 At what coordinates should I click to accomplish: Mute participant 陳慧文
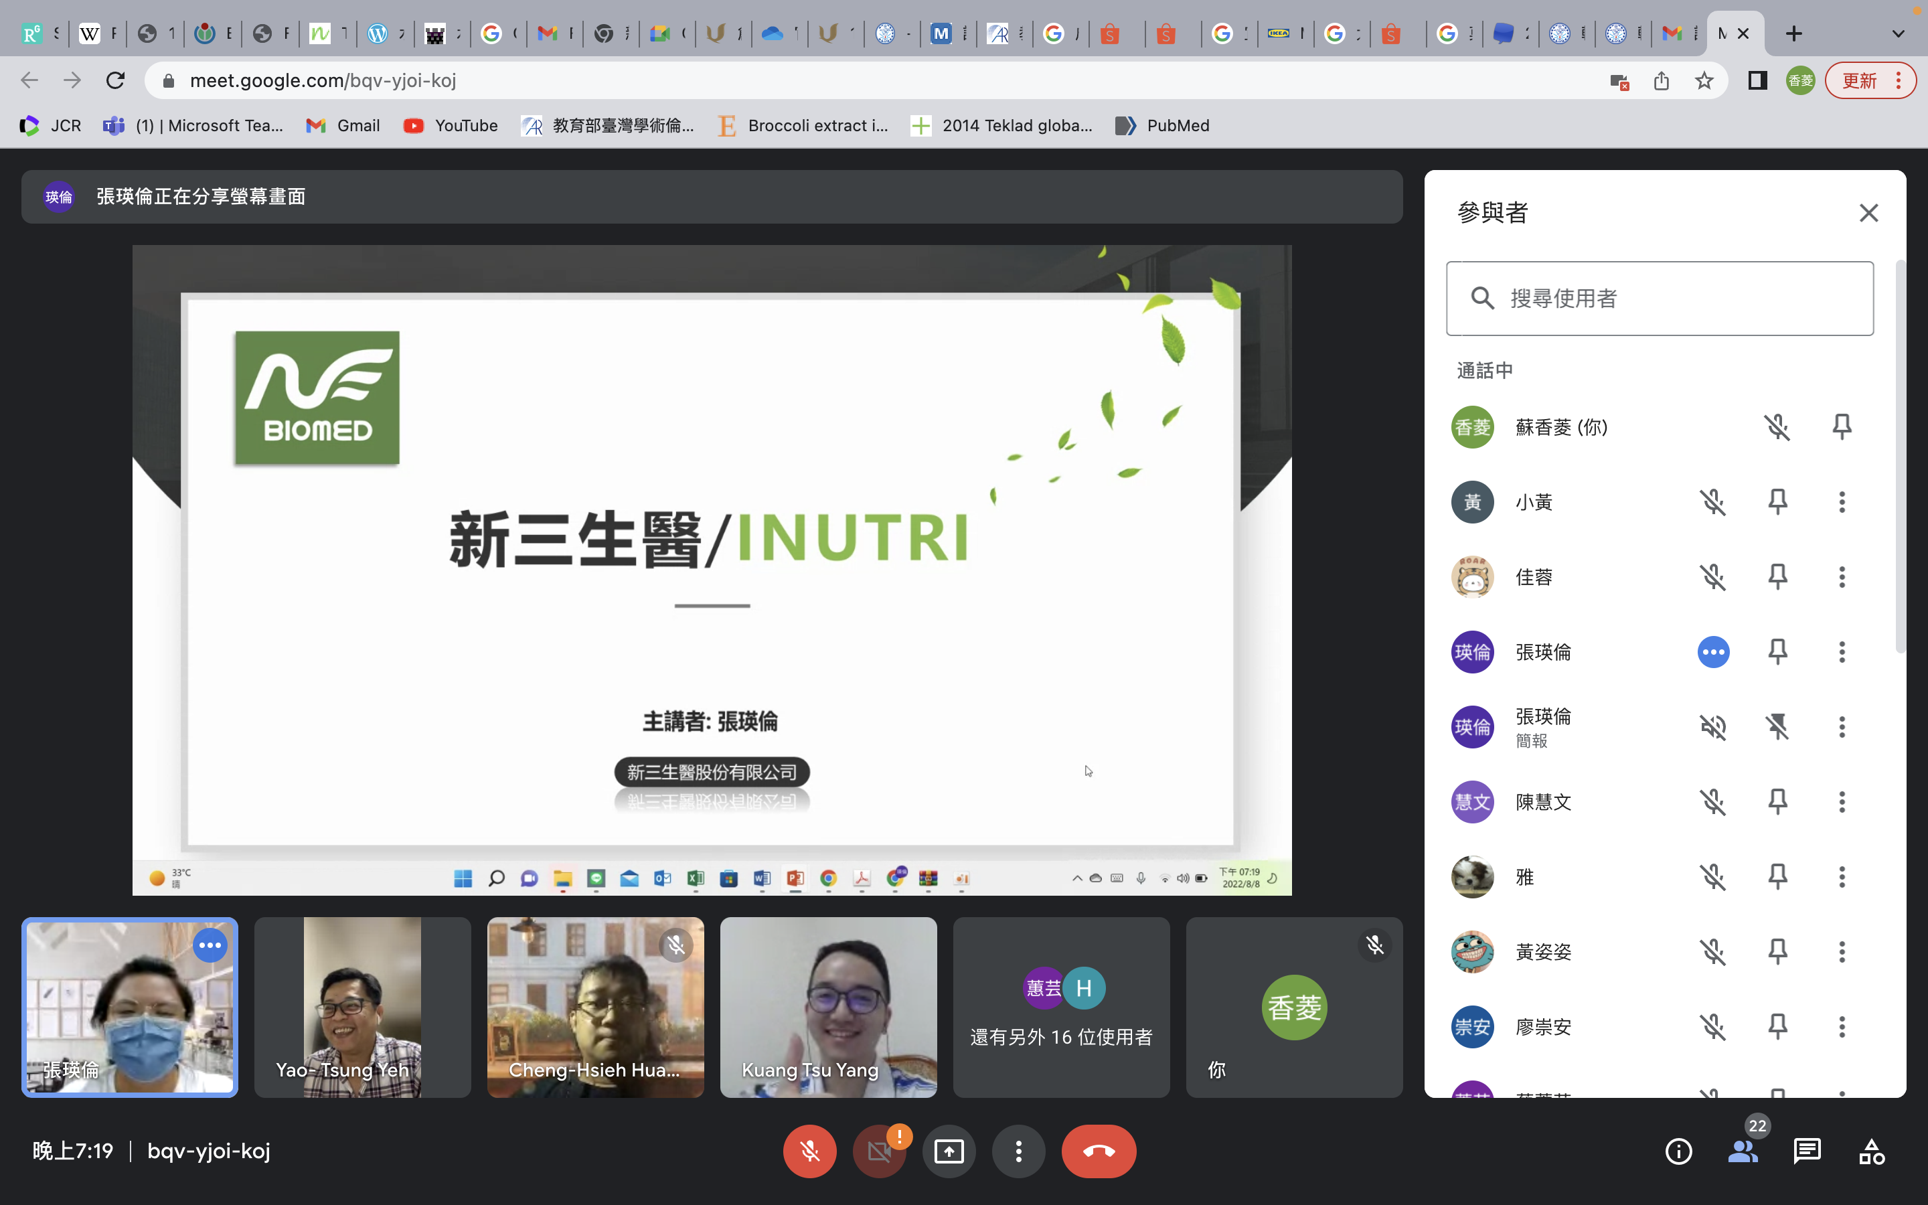[1713, 802]
